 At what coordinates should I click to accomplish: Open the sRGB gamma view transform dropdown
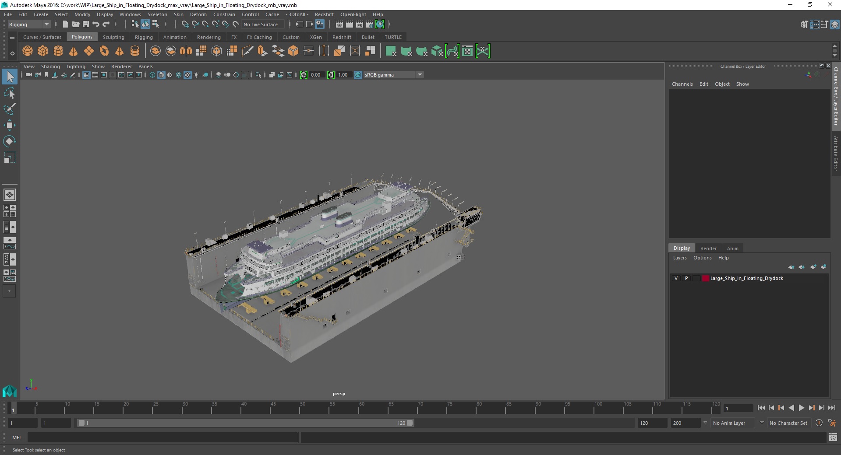coord(393,75)
